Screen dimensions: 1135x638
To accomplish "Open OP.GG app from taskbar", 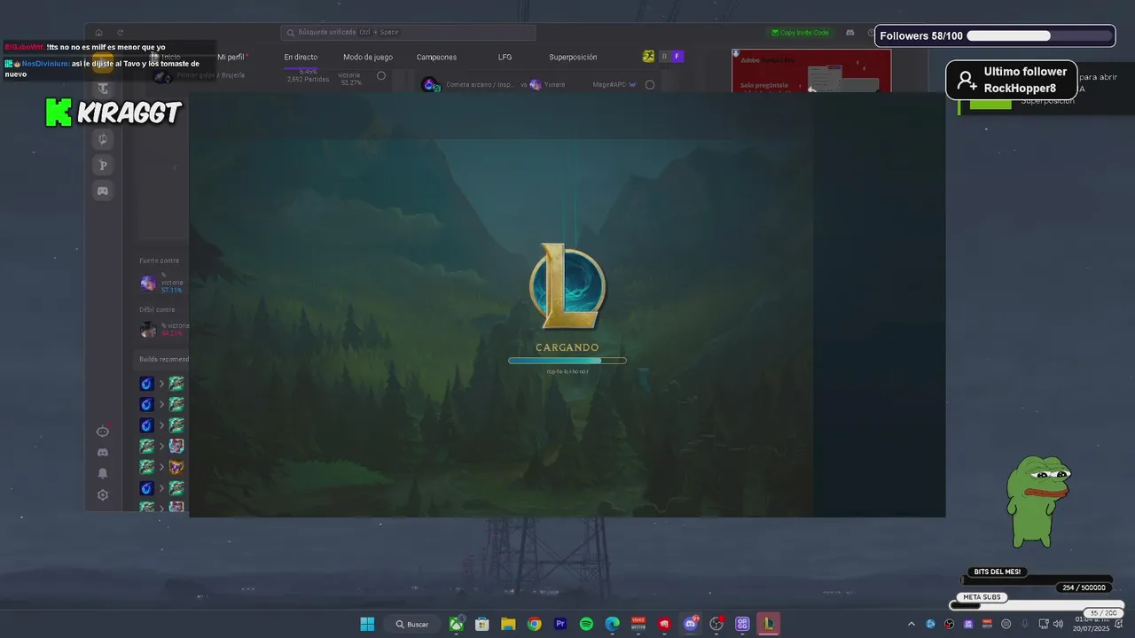I will click(x=742, y=624).
